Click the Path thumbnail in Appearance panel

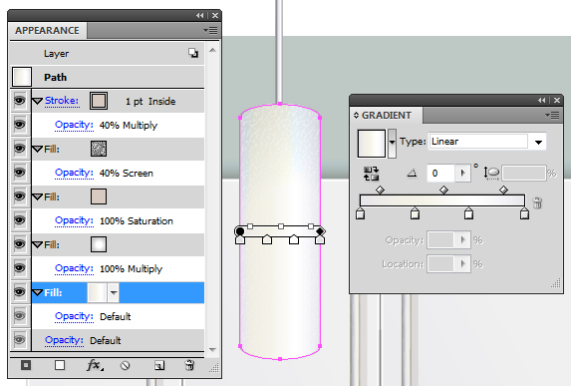[x=22, y=77]
